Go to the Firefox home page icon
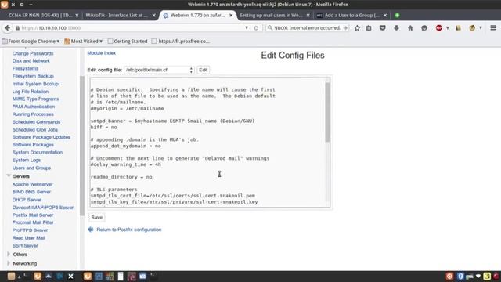 click(x=410, y=28)
